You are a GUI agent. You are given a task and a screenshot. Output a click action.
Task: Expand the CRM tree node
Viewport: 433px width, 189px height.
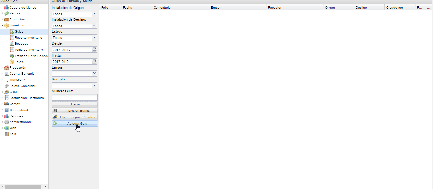tap(2, 92)
